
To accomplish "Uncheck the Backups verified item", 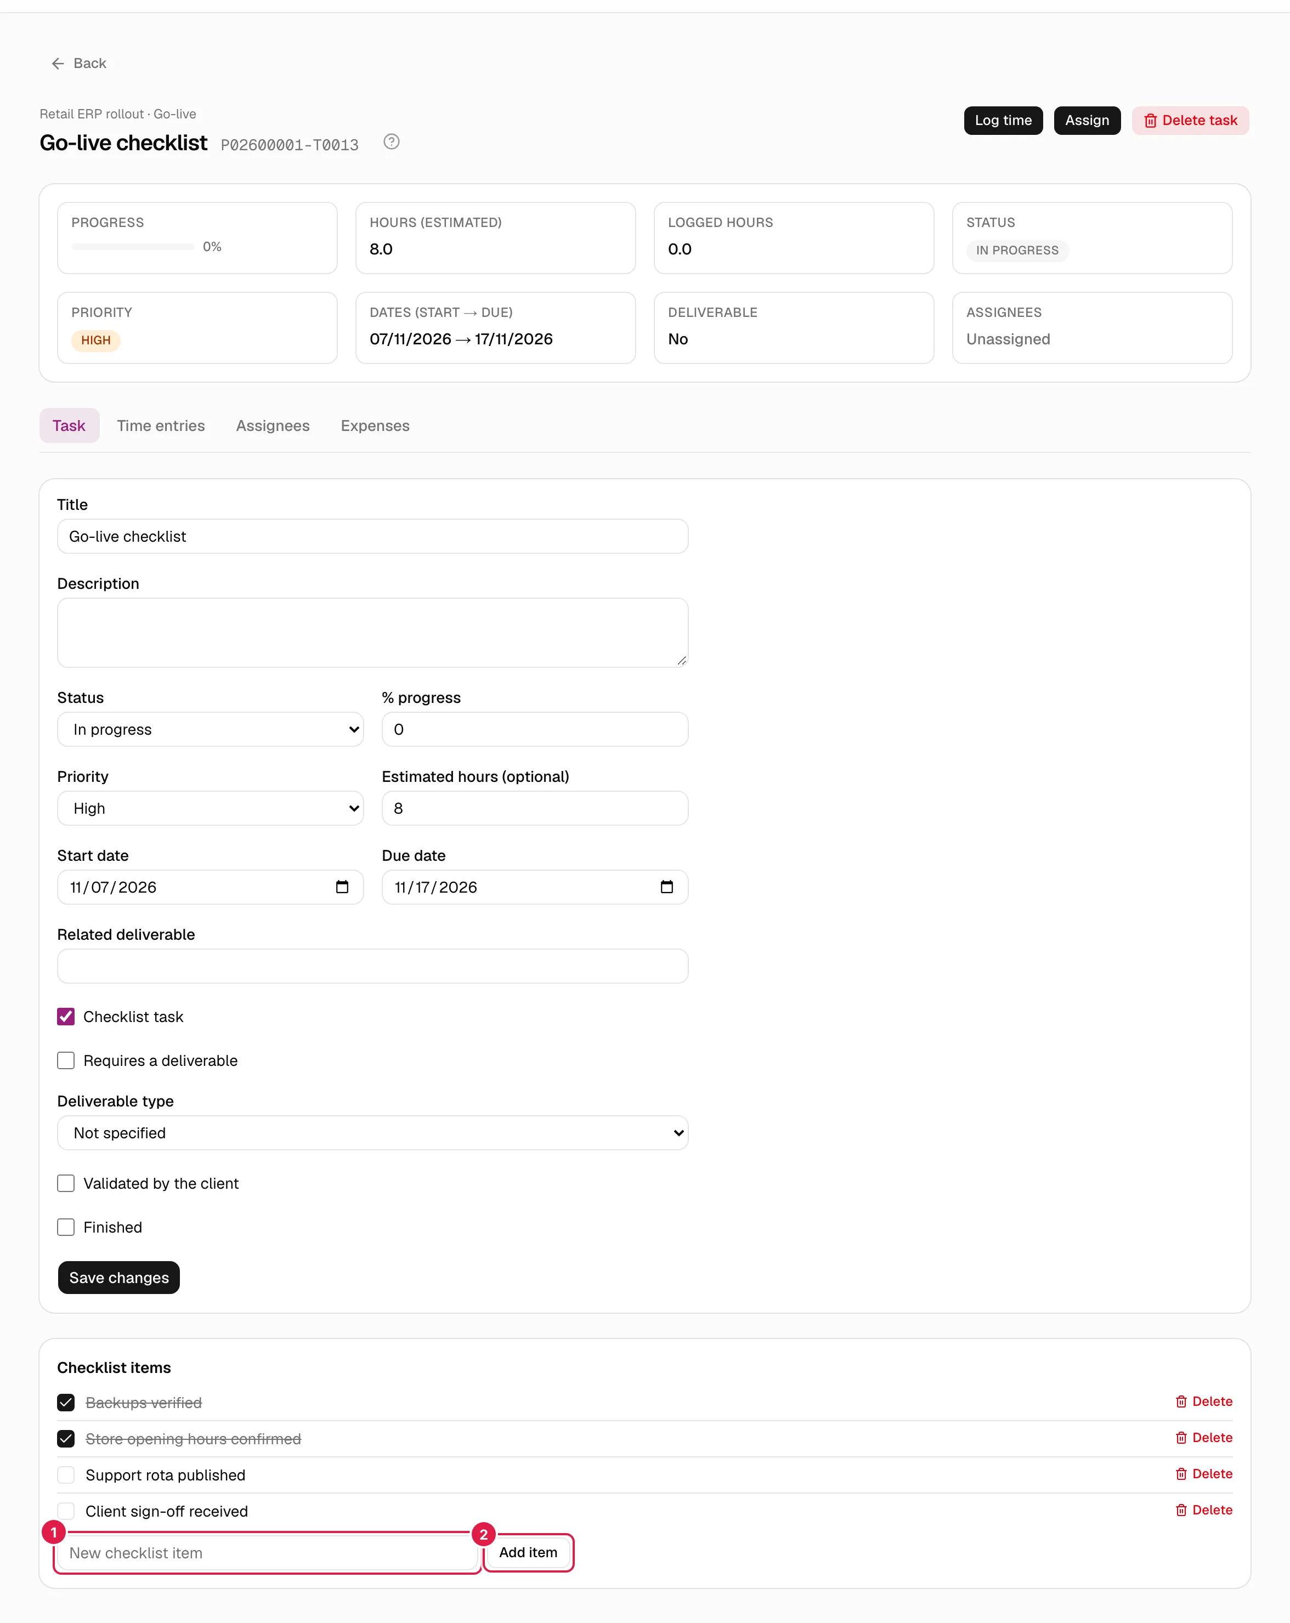I will point(66,1401).
